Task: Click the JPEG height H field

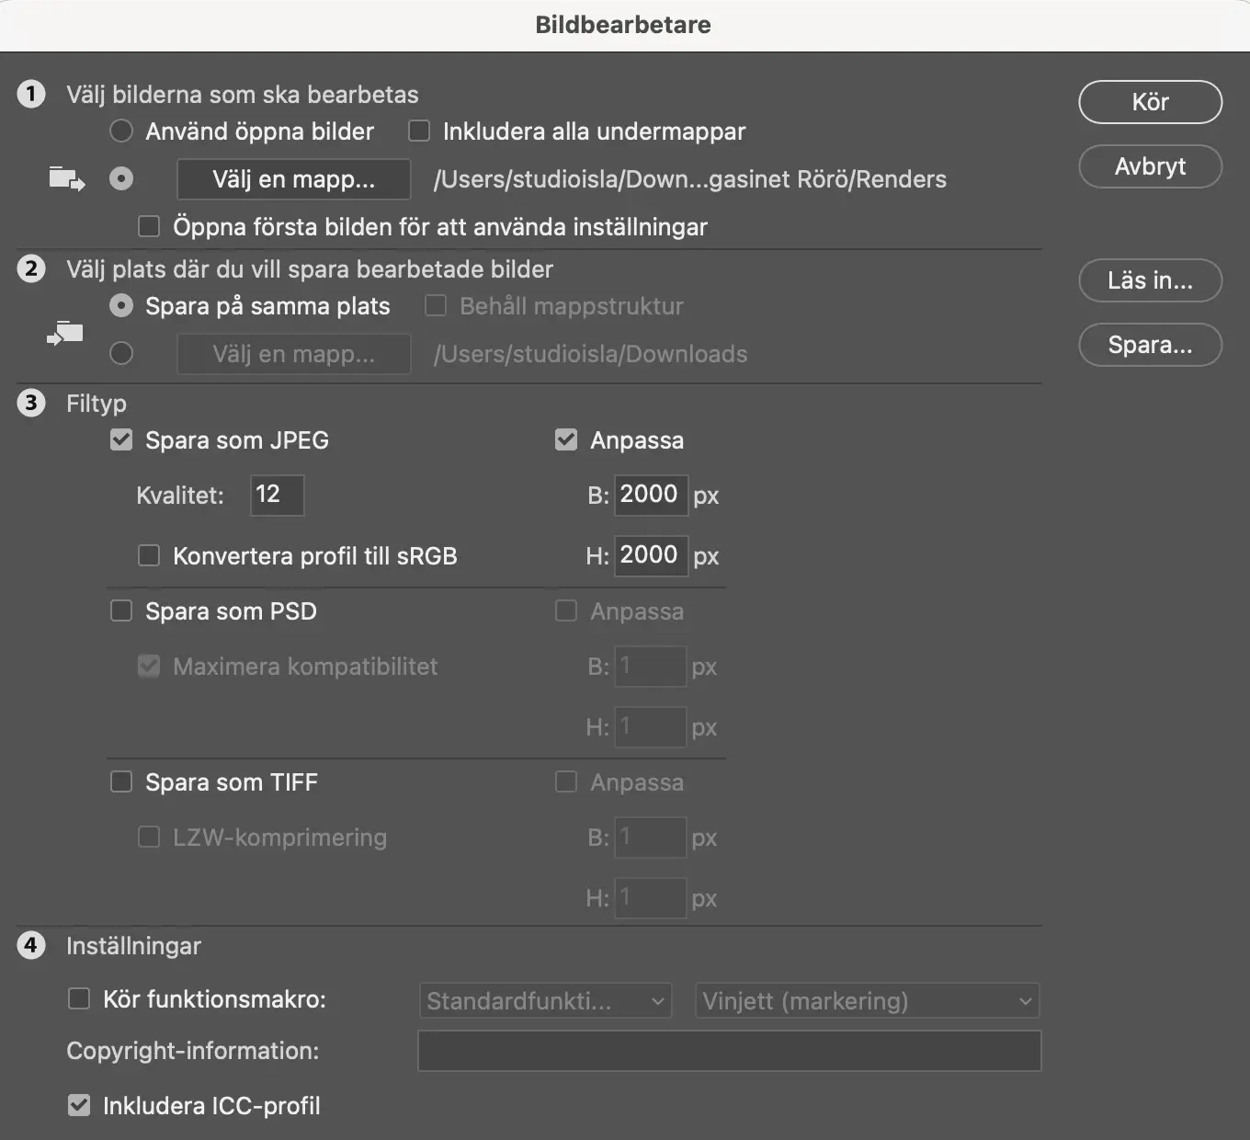Action: tap(651, 556)
